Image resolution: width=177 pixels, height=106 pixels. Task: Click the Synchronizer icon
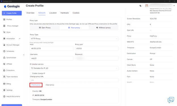4,58
